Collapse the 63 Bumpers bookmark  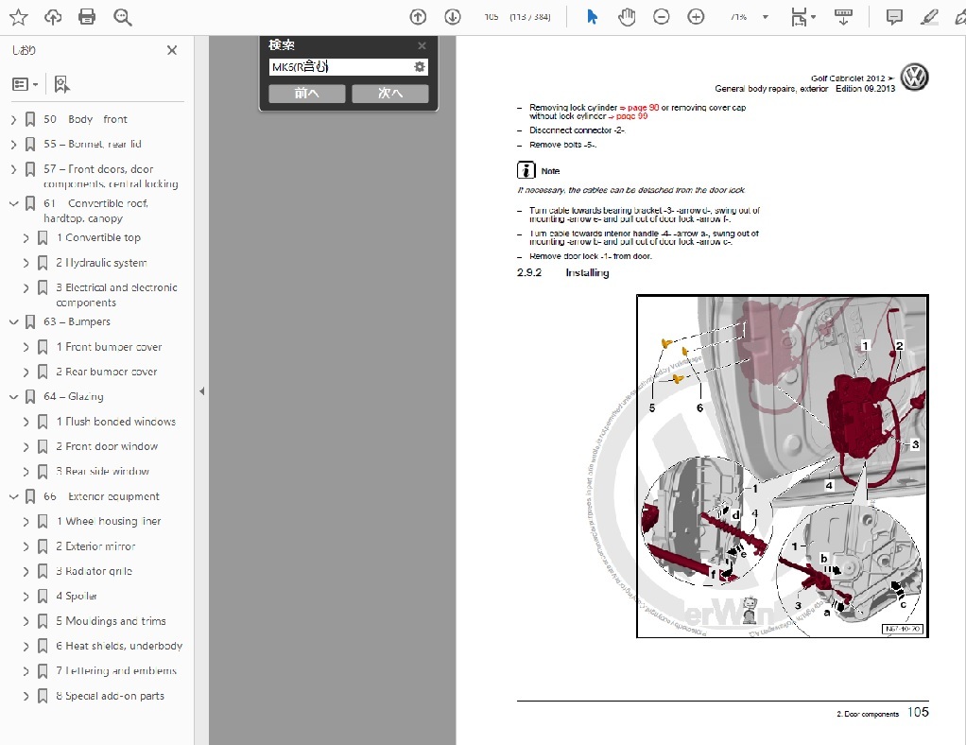[13, 321]
